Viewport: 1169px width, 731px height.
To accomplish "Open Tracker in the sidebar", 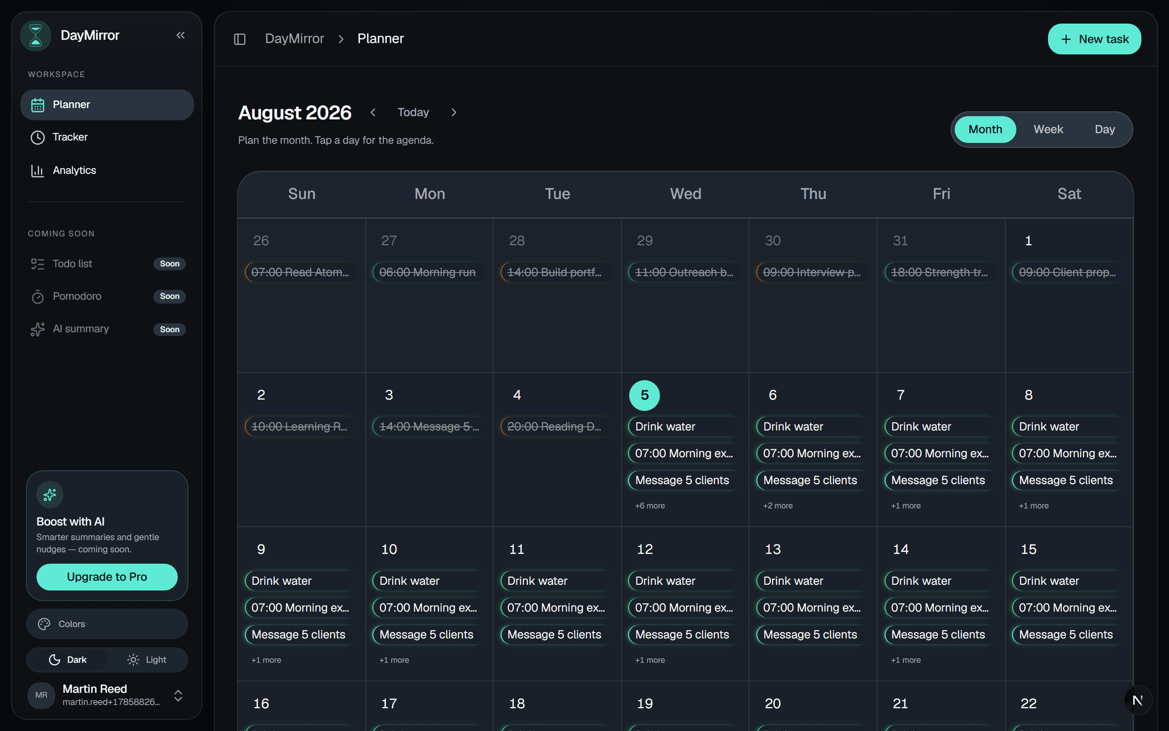I will (x=107, y=137).
